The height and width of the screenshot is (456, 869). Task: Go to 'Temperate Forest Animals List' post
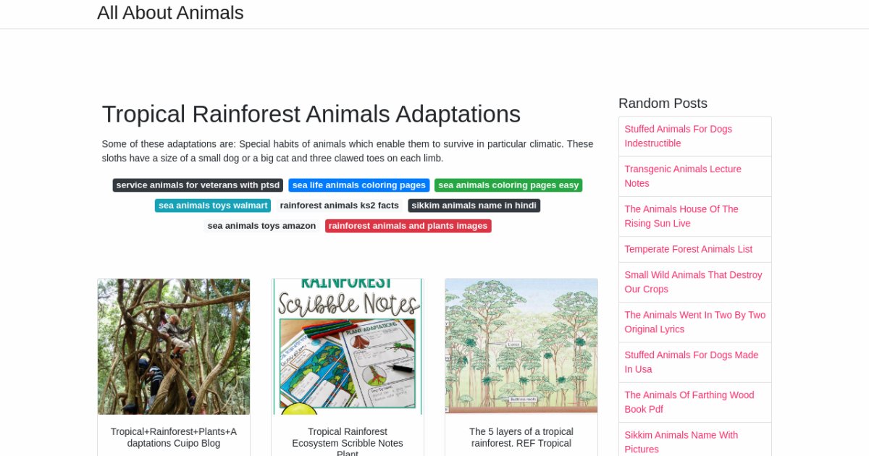click(x=688, y=249)
